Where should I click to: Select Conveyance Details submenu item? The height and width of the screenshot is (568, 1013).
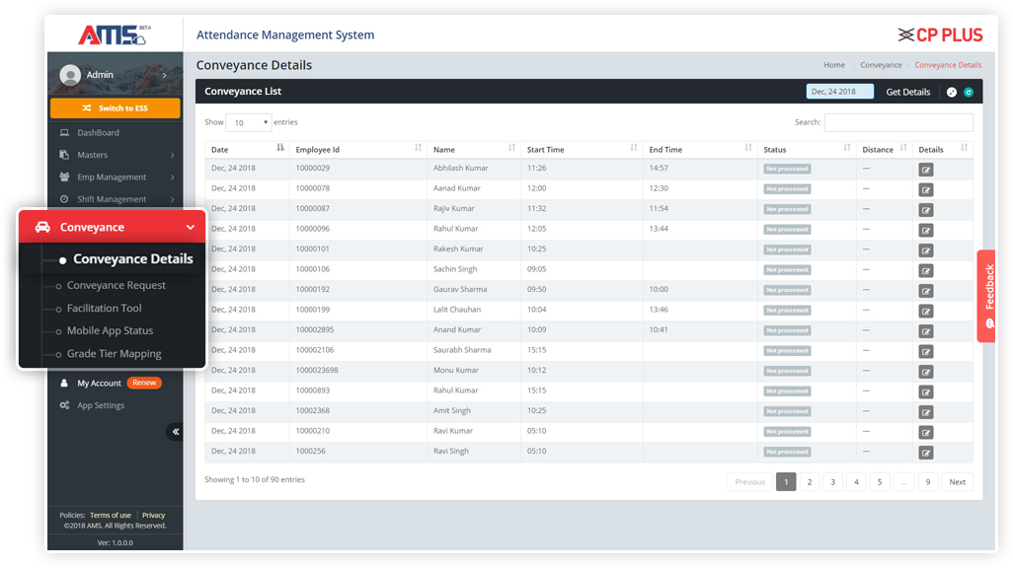coord(132,258)
